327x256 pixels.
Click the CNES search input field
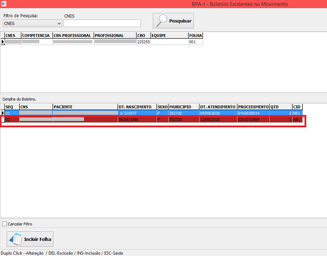[102, 23]
